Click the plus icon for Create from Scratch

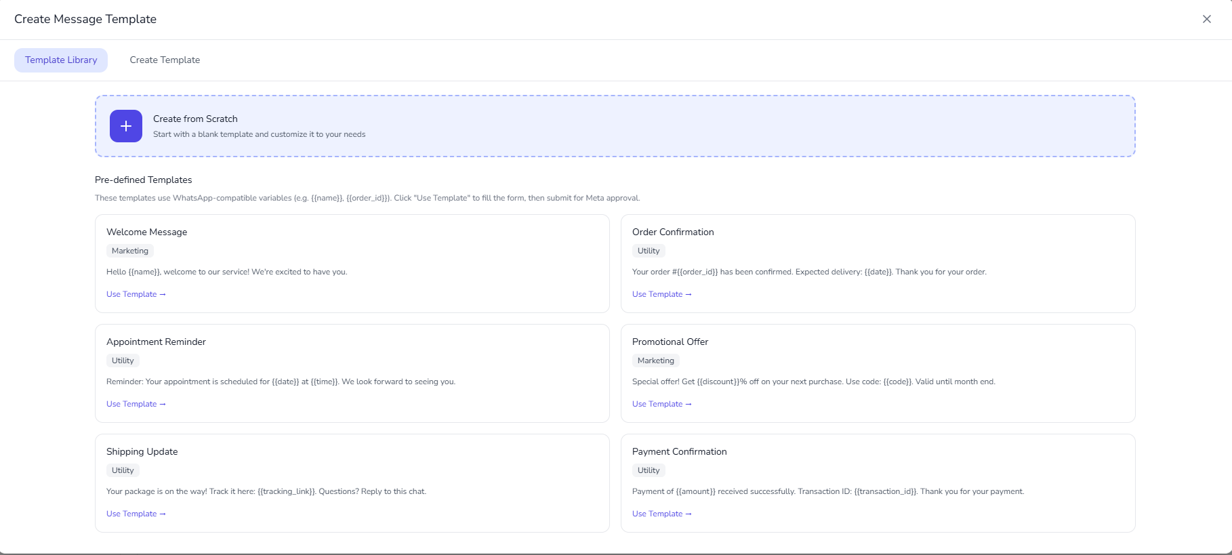126,126
